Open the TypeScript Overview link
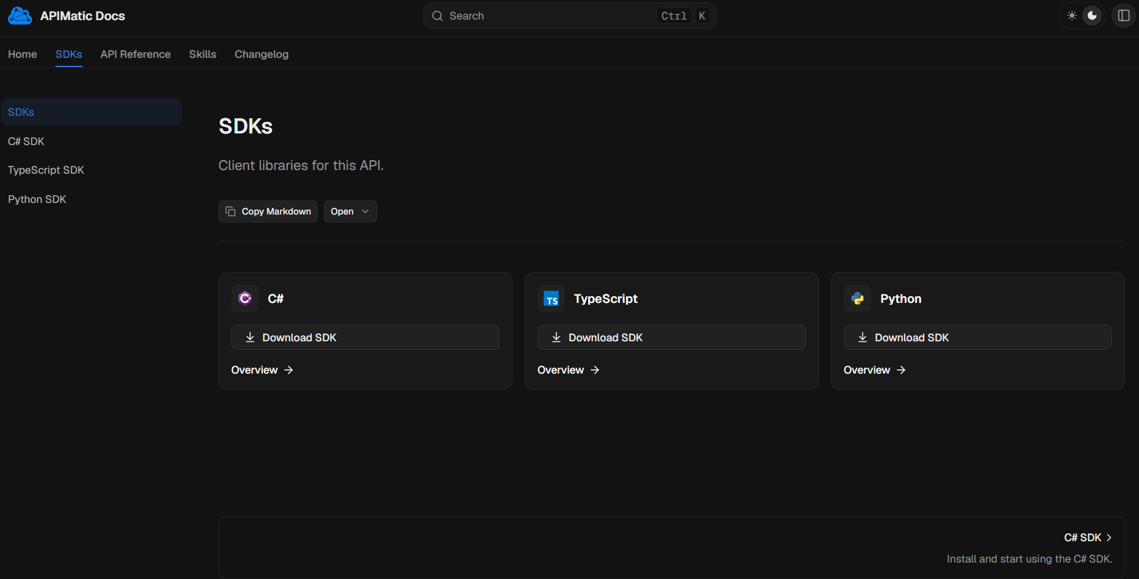The image size is (1139, 579). tap(569, 370)
